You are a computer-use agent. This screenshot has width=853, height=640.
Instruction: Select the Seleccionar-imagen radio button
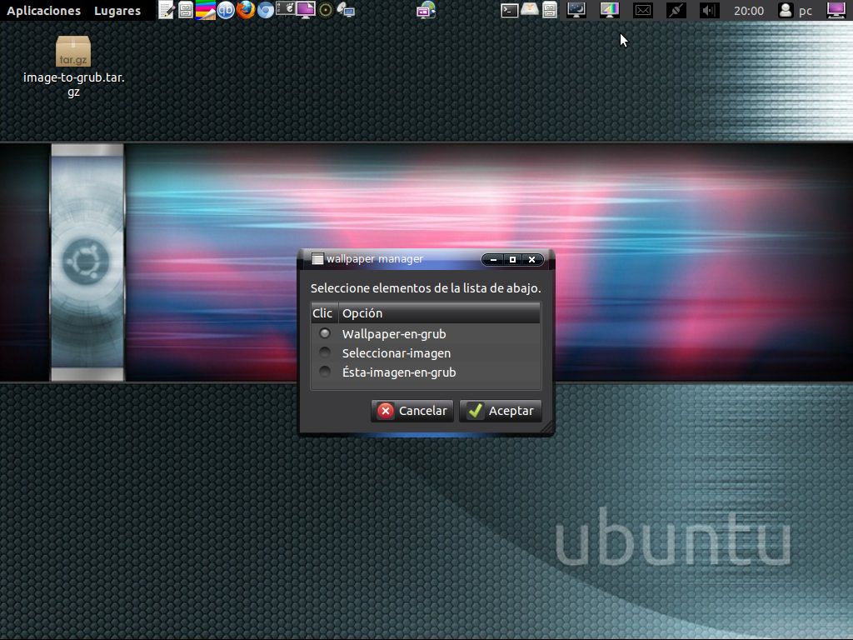tap(325, 352)
